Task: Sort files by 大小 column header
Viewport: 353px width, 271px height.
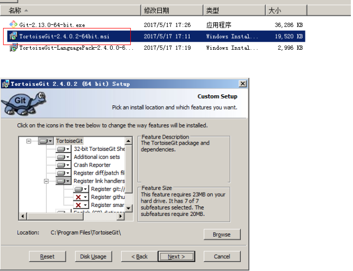Action: pyautogui.click(x=286, y=11)
